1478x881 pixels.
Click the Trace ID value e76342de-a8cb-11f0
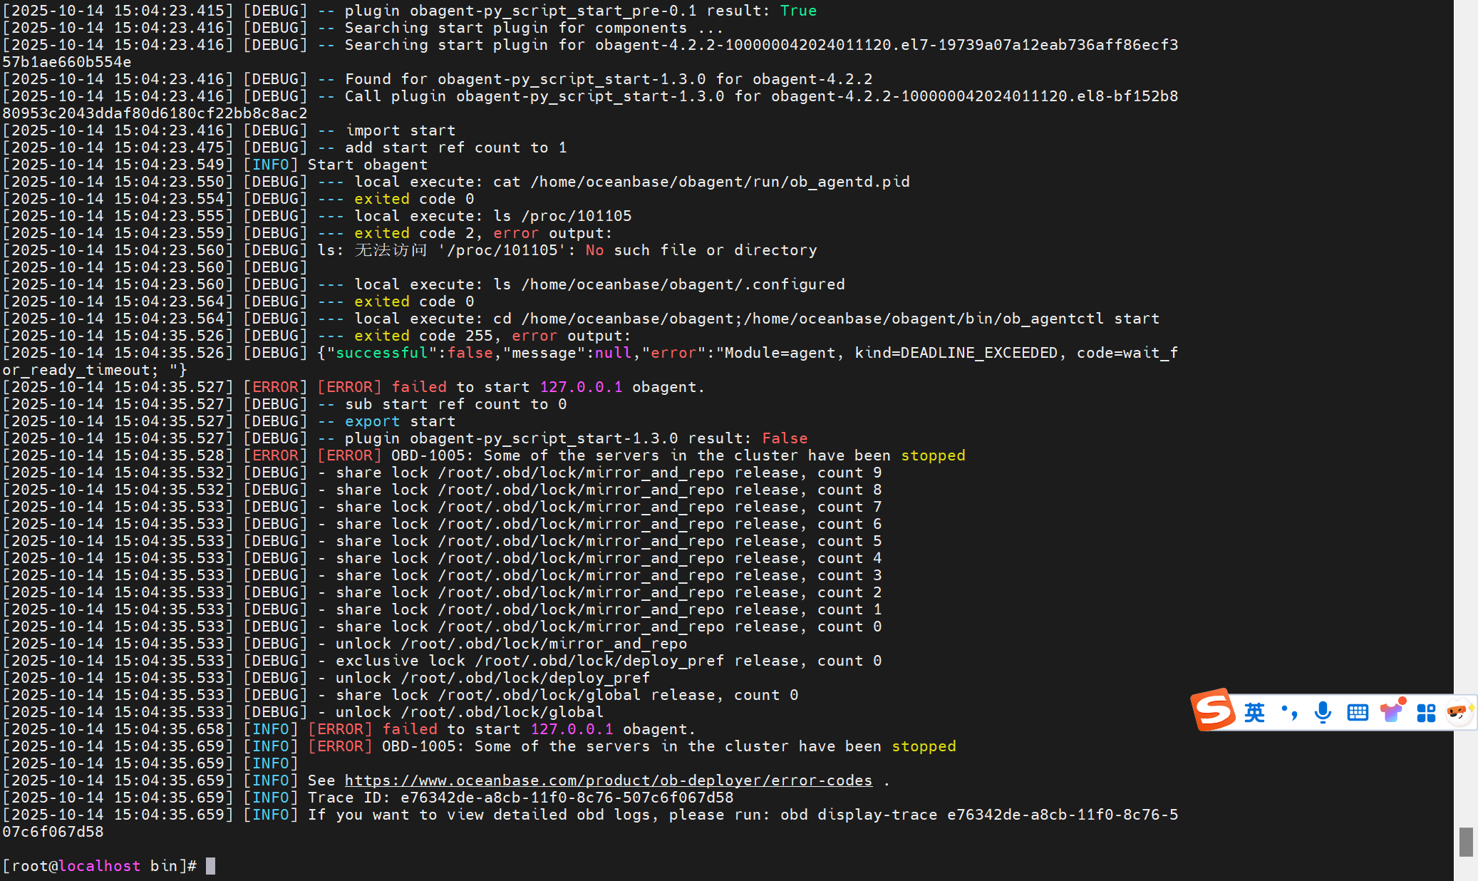click(x=567, y=798)
